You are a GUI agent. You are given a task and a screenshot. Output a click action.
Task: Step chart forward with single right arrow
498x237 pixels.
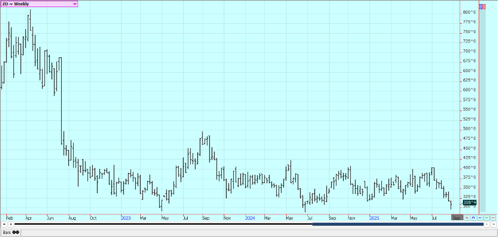tap(487, 224)
